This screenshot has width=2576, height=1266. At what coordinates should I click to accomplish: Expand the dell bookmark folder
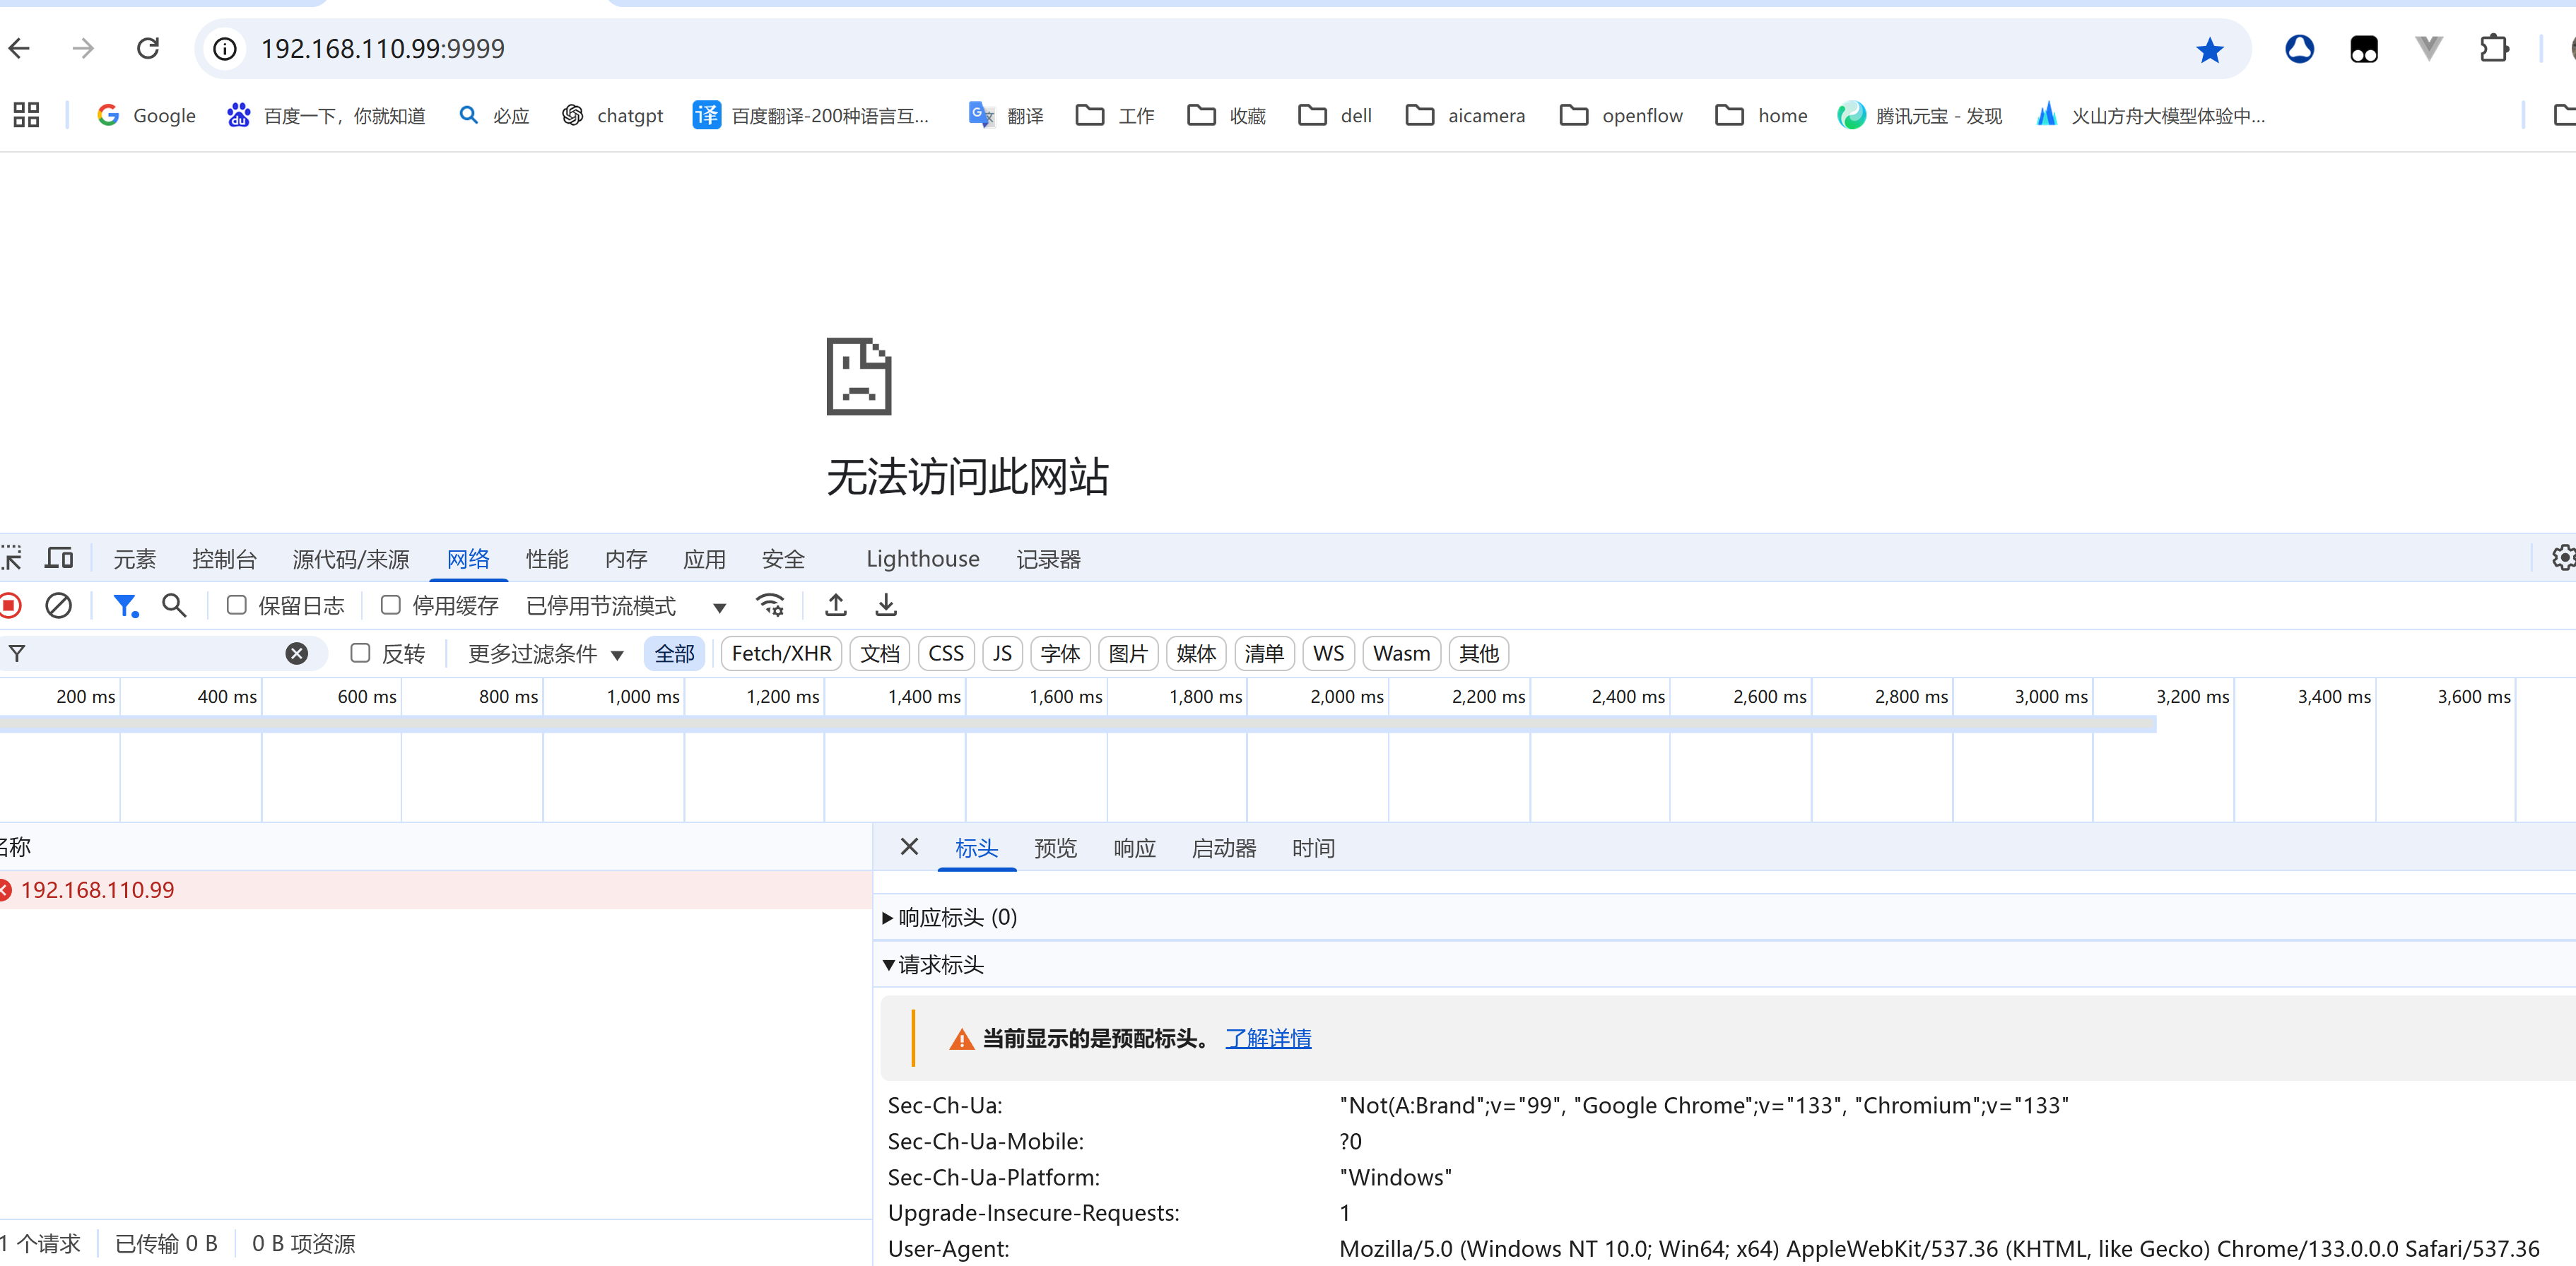click(x=1335, y=115)
